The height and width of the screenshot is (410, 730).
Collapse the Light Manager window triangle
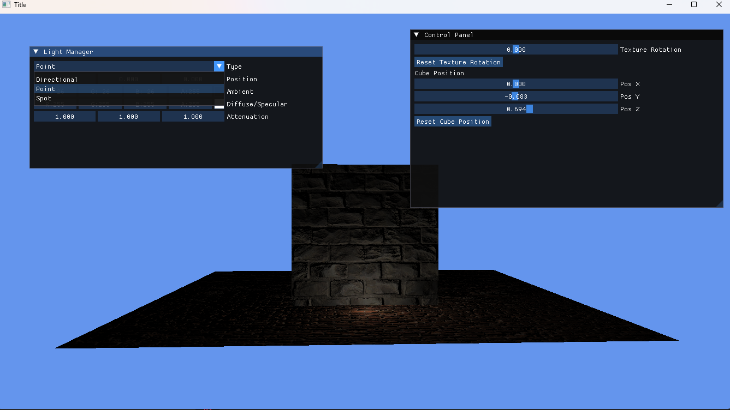(x=36, y=52)
